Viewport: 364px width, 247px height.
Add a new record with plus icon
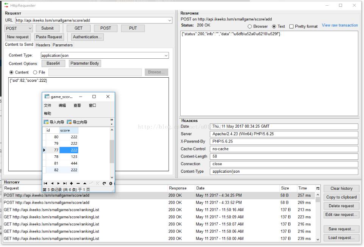click(x=71, y=183)
